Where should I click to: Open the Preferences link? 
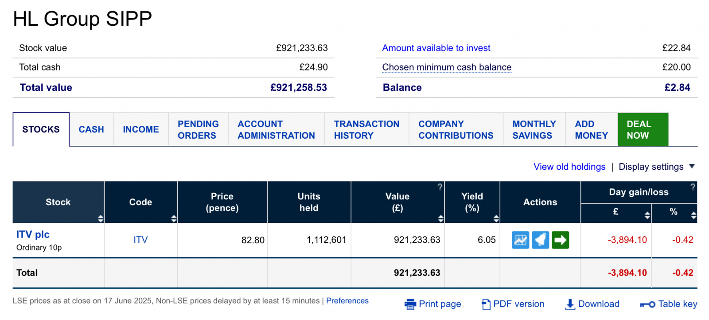point(347,300)
